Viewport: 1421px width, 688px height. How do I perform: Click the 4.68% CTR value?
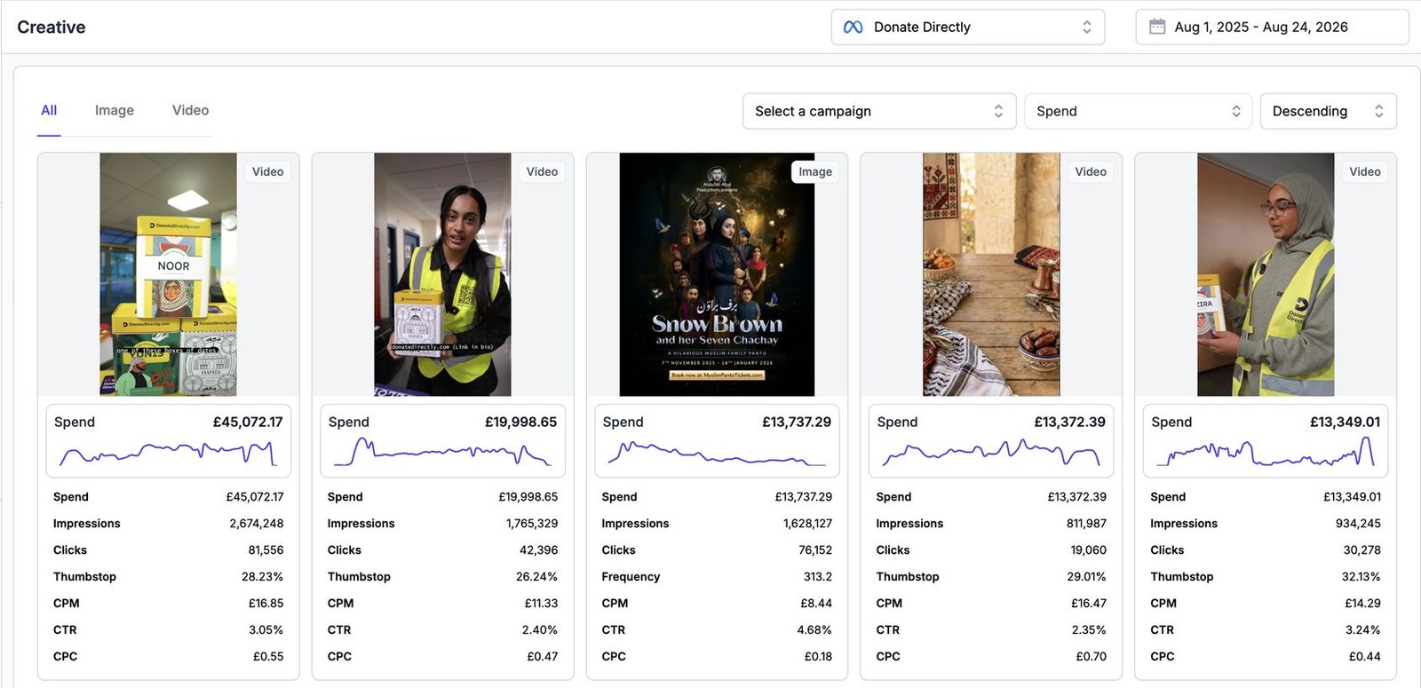coord(814,630)
